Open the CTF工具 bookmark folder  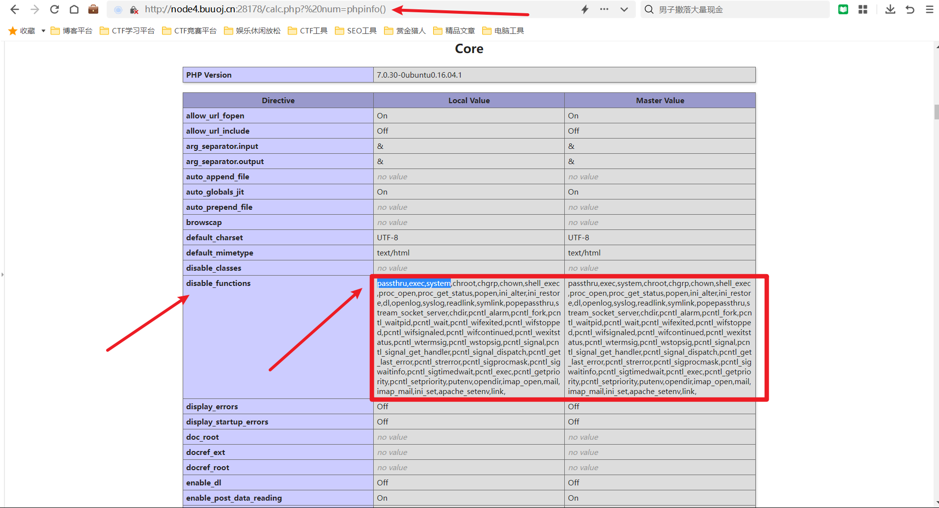(307, 31)
